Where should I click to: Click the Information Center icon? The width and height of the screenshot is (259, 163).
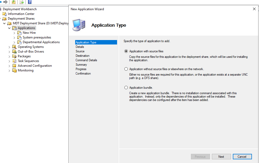point(4,14)
